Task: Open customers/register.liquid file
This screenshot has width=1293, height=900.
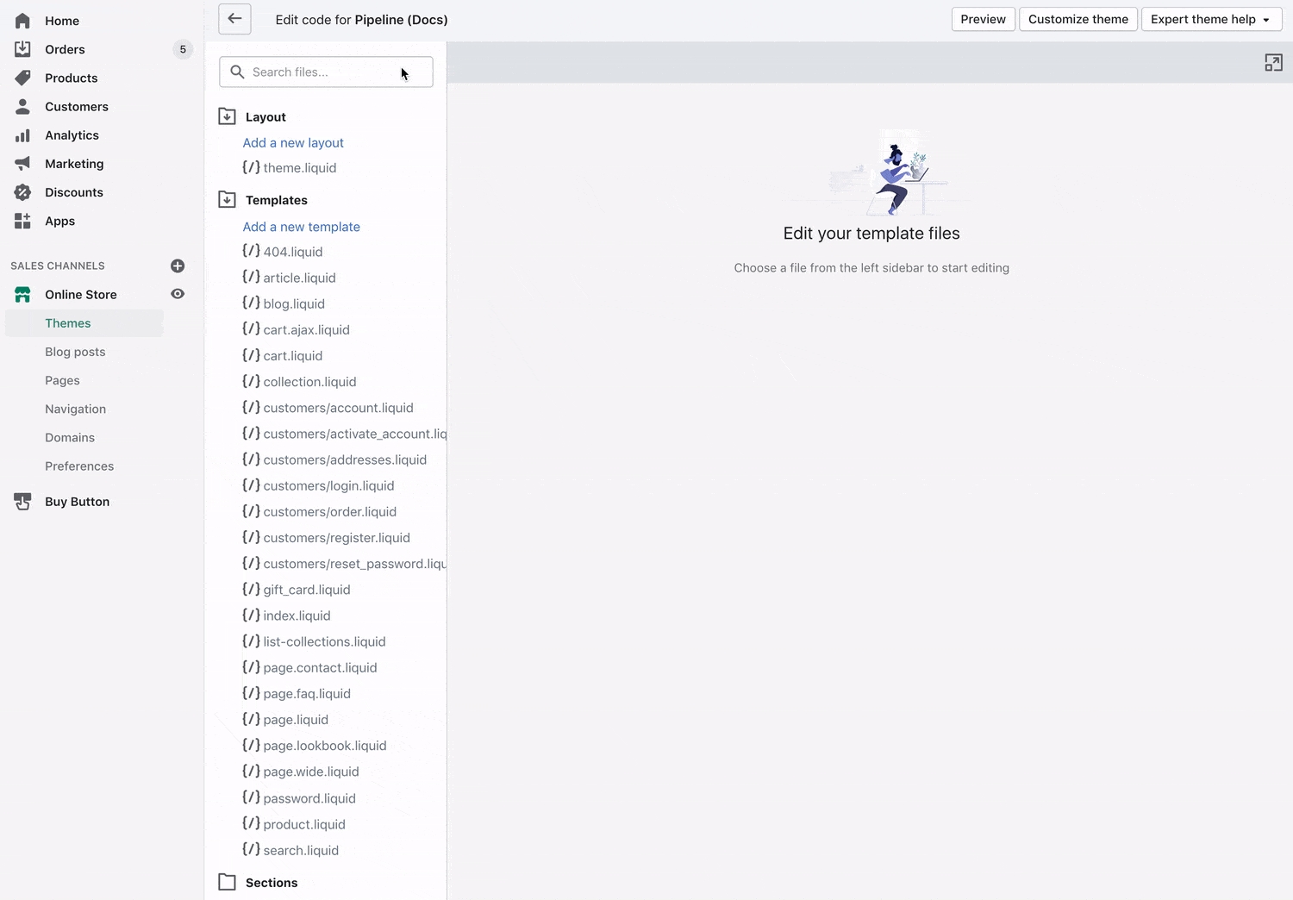Action: coord(326,538)
